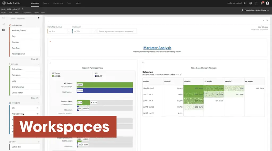Image resolution: width=272 pixels, height=151 pixels.
Task: Select the Visits metric
Action: coord(25,81)
